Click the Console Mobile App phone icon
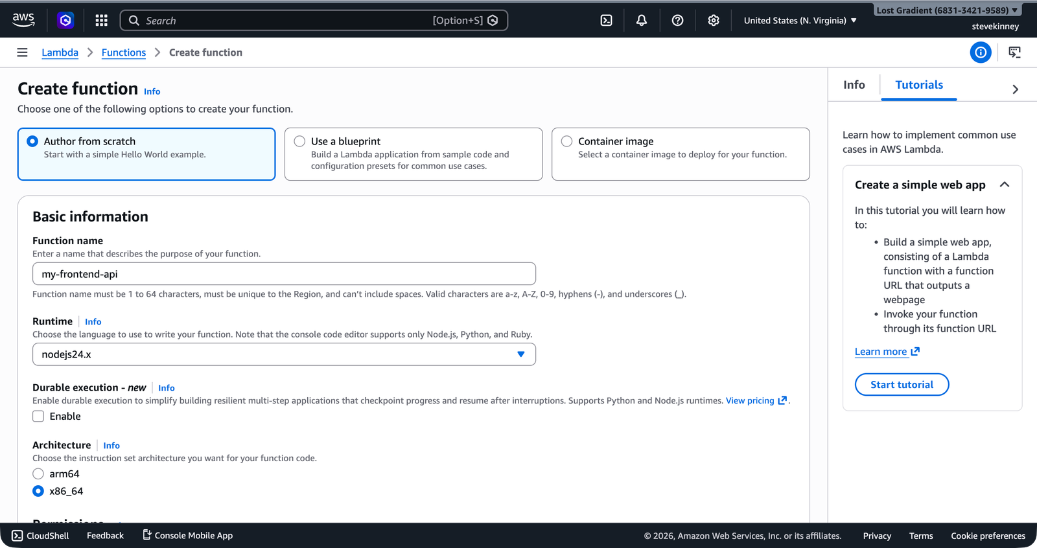This screenshot has width=1037, height=548. [147, 535]
